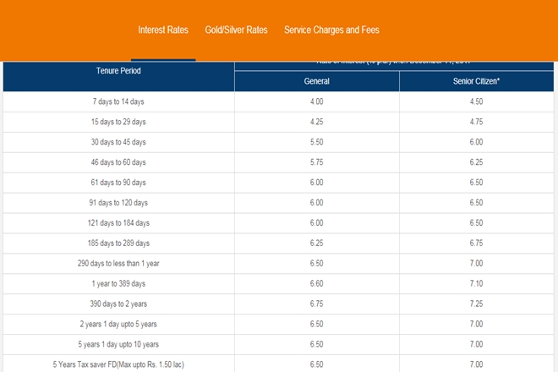Click the 30 days to 45 days tenure

(118, 142)
